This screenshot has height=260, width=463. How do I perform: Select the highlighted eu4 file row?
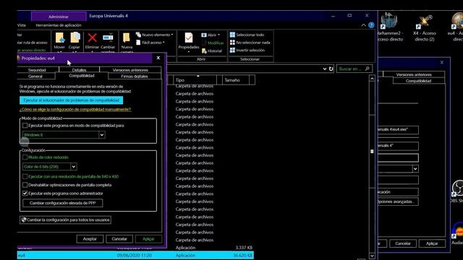[135, 255]
